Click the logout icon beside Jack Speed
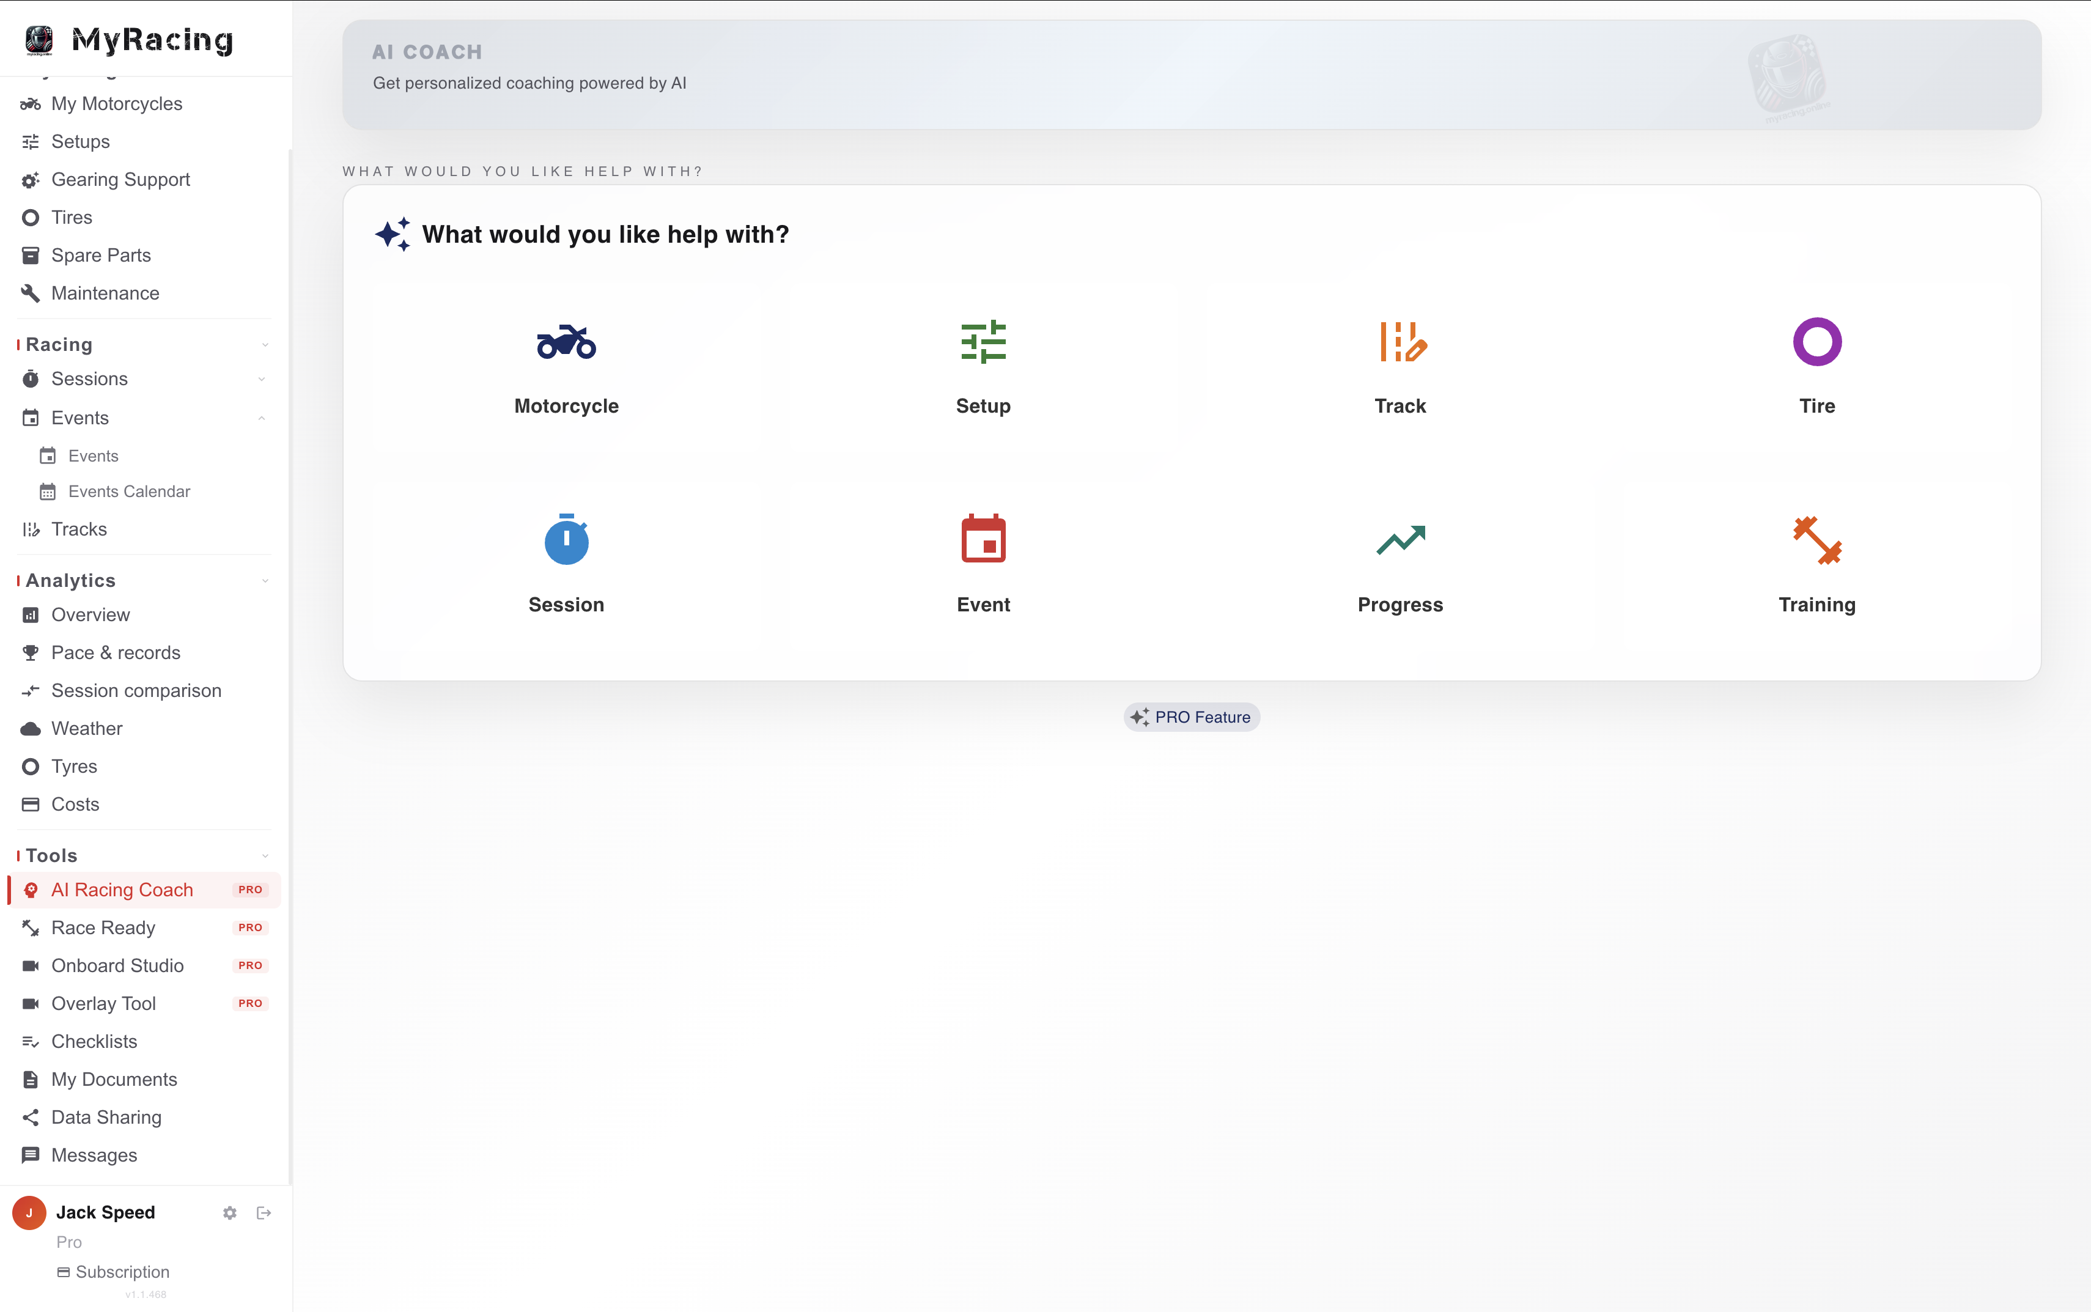 pos(264,1213)
